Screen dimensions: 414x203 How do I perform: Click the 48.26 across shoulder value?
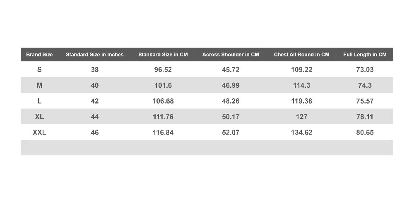tap(231, 101)
